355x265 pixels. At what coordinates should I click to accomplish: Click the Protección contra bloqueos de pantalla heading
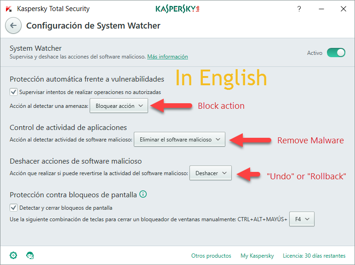coord(73,194)
